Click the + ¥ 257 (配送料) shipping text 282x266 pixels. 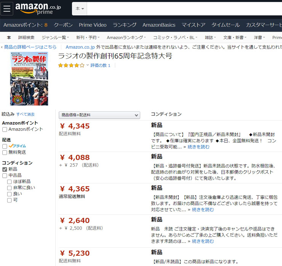click(79, 165)
